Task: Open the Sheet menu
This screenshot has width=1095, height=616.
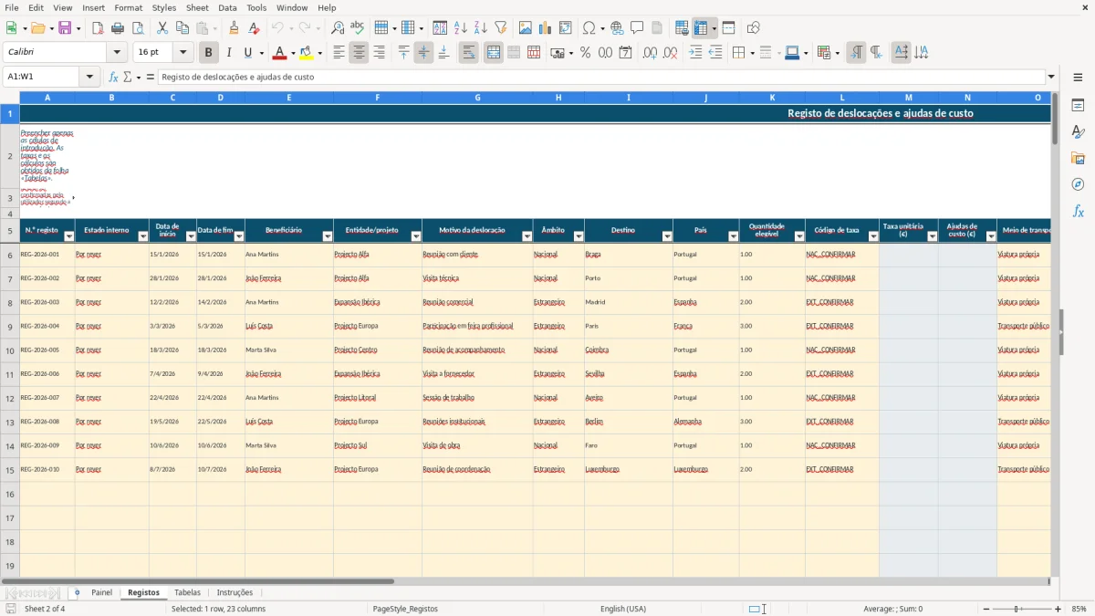Action: click(x=197, y=7)
